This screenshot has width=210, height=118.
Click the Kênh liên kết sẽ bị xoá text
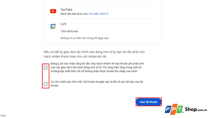tap(74, 14)
